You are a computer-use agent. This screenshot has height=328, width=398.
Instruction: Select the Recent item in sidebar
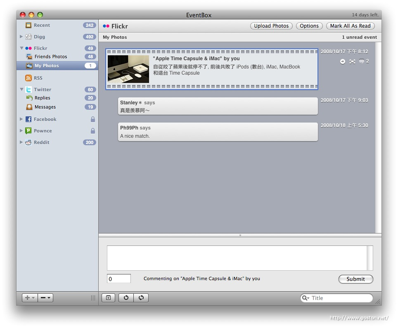coord(57,25)
